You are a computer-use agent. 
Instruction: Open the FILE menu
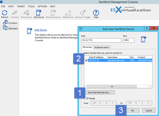(x=3, y=6)
